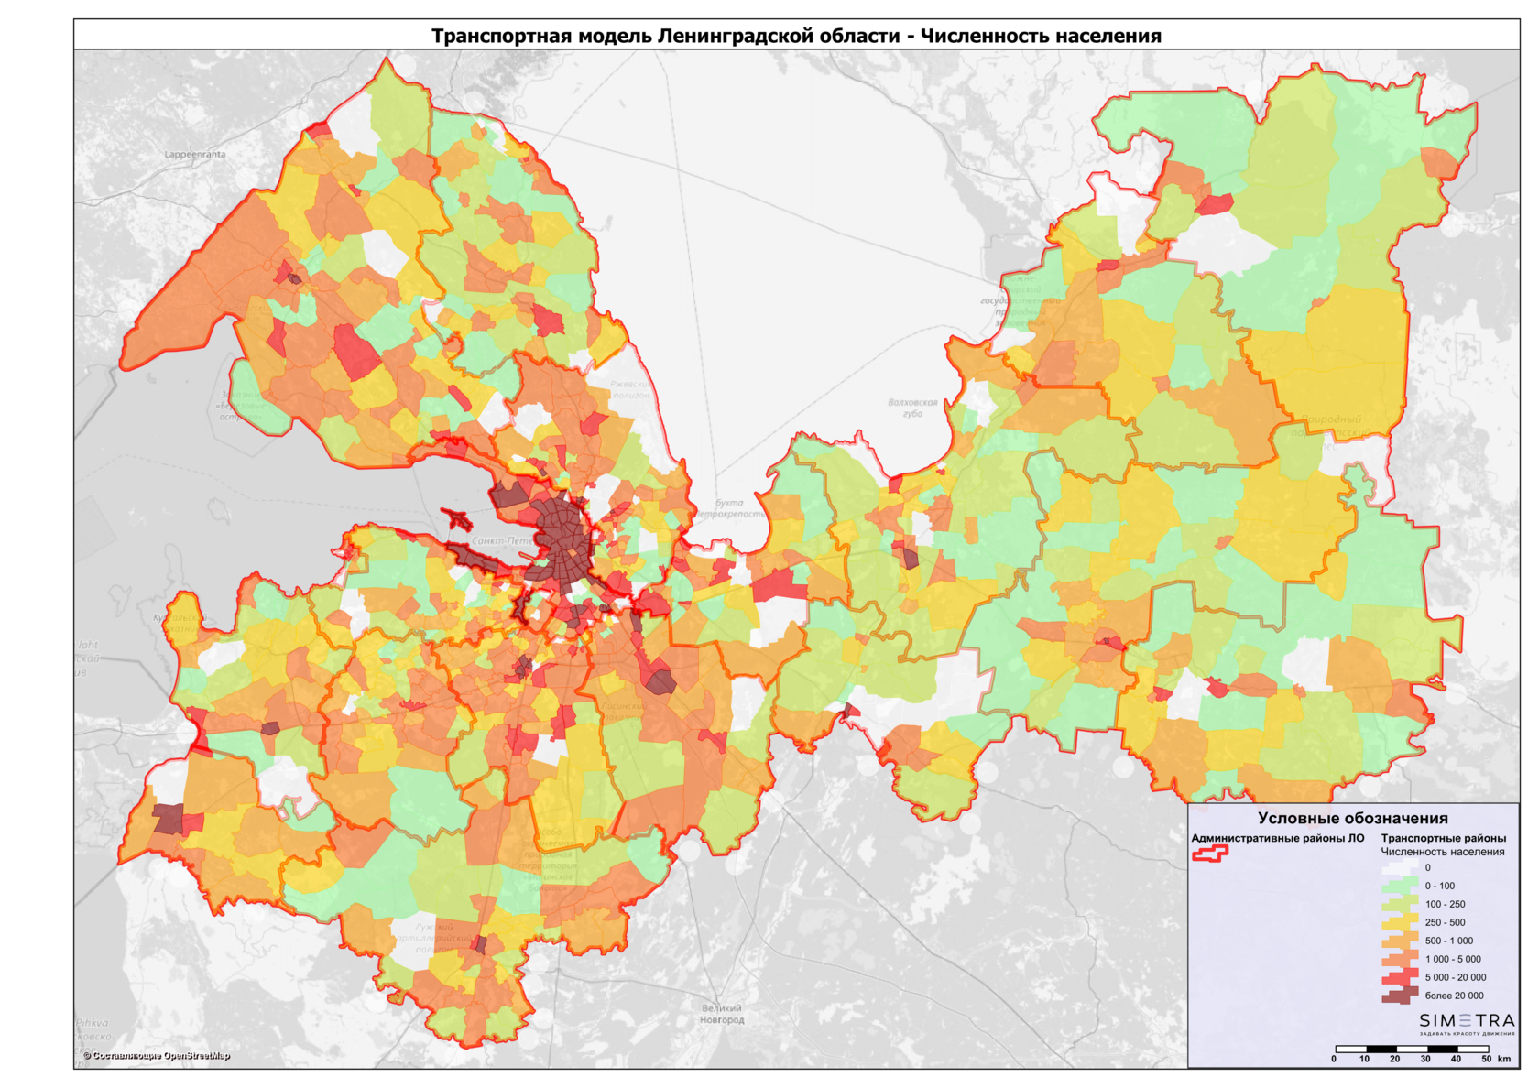Screen dimensions: 1539x1088
Task: Click the light green '0 - 100' legend swatch
Action: coord(1399,886)
